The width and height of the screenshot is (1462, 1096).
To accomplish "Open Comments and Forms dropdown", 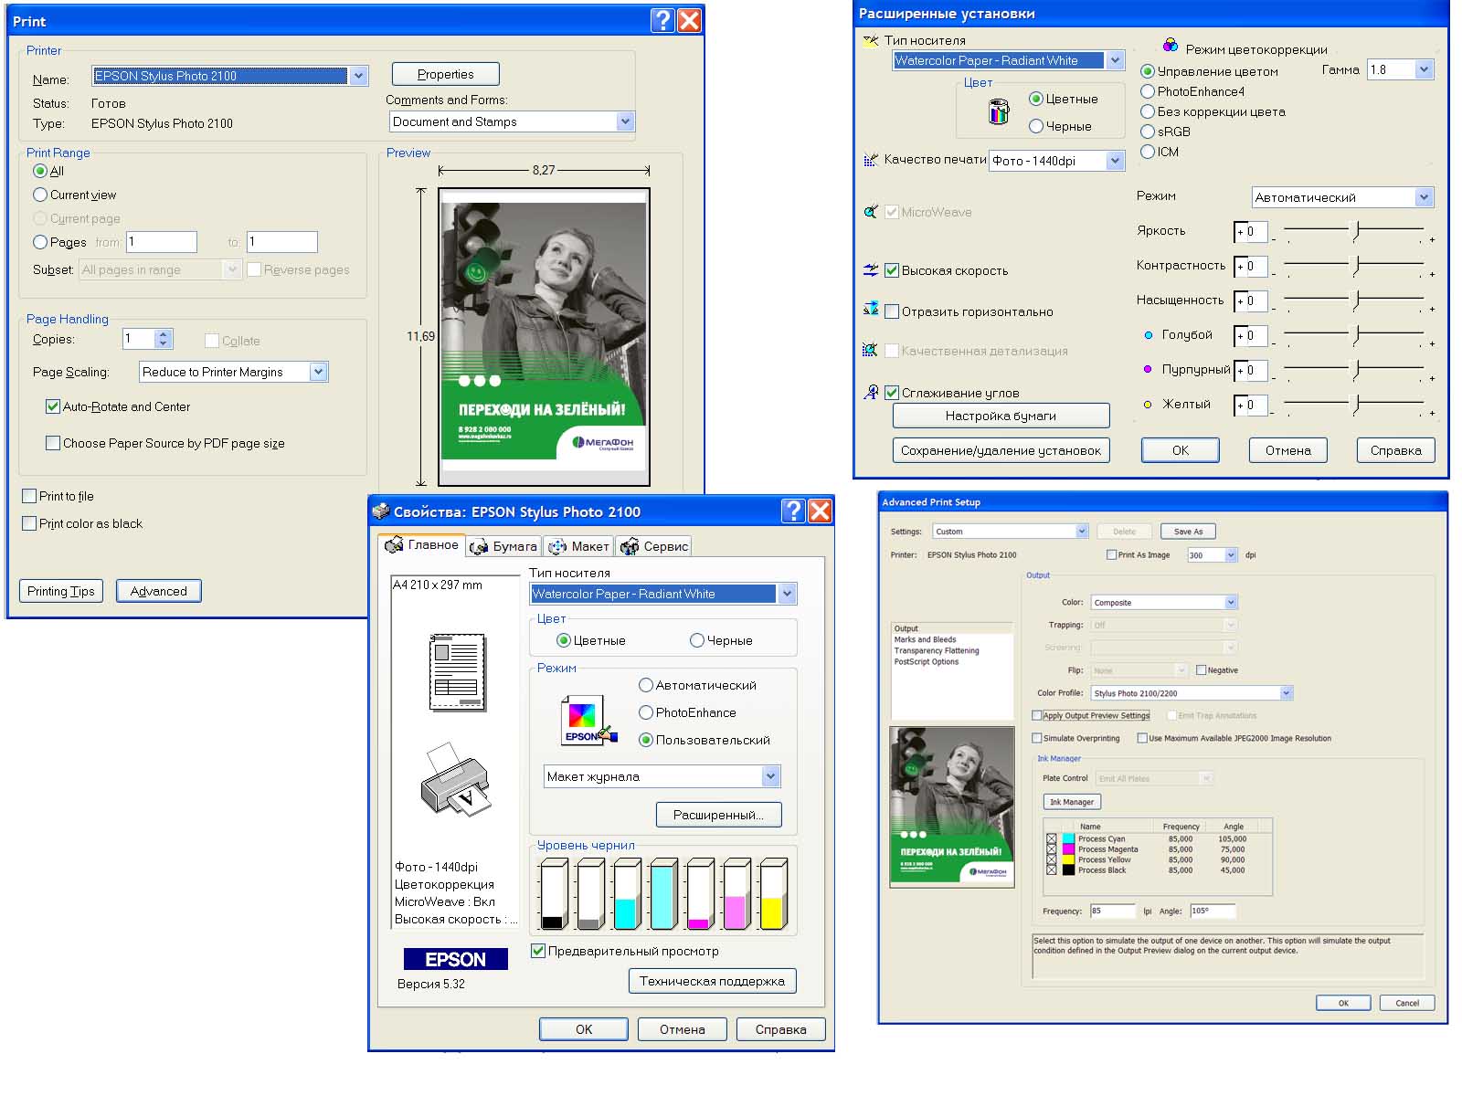I will [625, 121].
